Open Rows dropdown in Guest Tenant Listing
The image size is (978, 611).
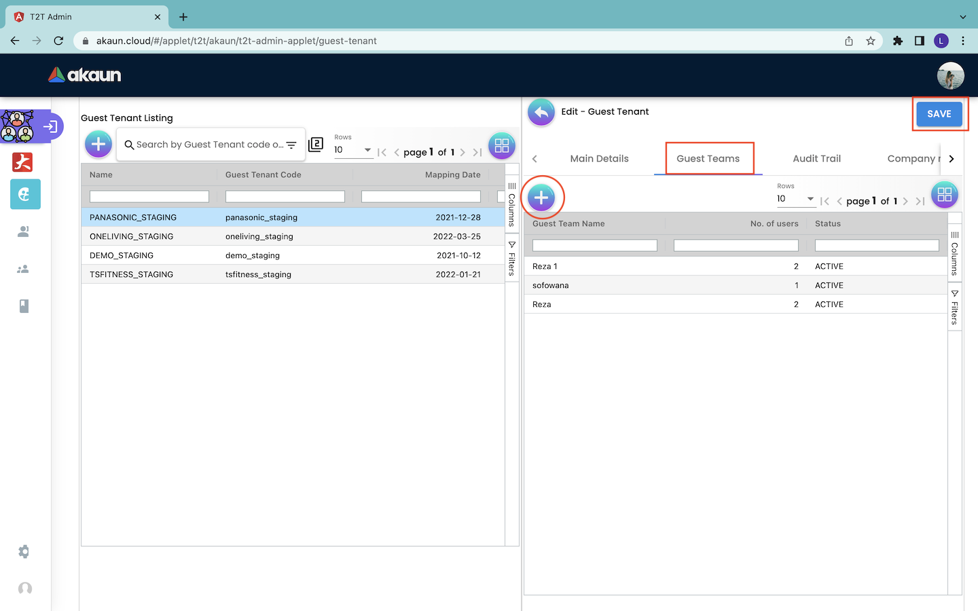pyautogui.click(x=353, y=150)
